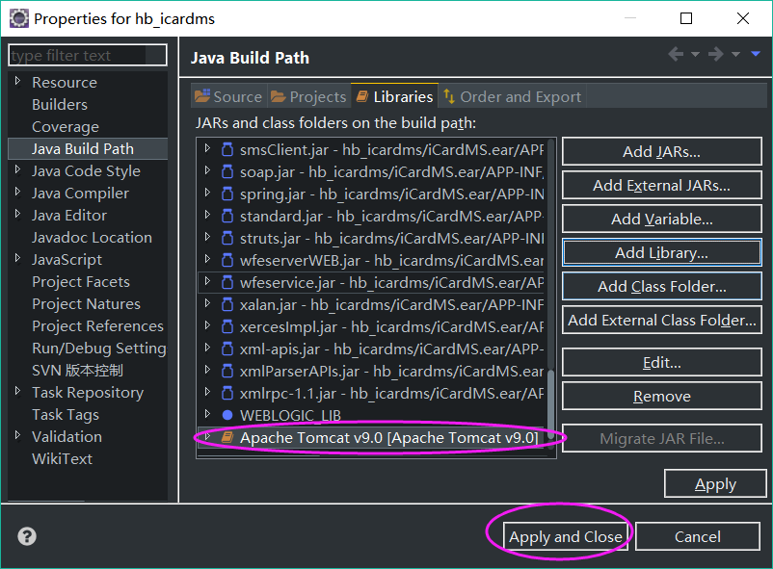Expand the JavaScript node
This screenshot has height=569, width=773.
(17, 258)
